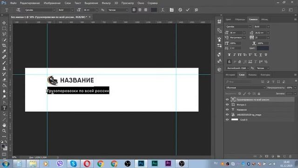Select the Blur tool
298x168 pixels.
(x=4, y=91)
